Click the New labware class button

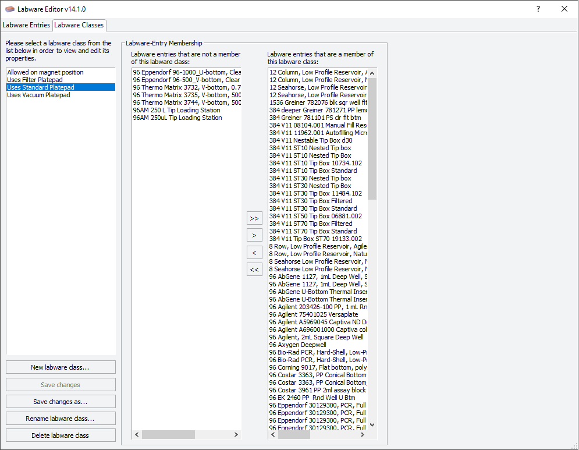click(61, 367)
